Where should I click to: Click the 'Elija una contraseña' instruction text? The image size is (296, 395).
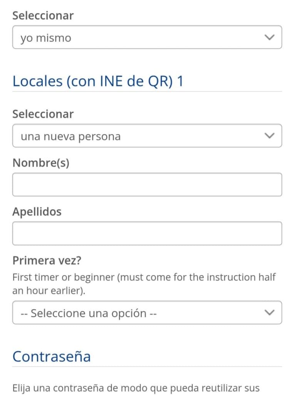coord(136,388)
